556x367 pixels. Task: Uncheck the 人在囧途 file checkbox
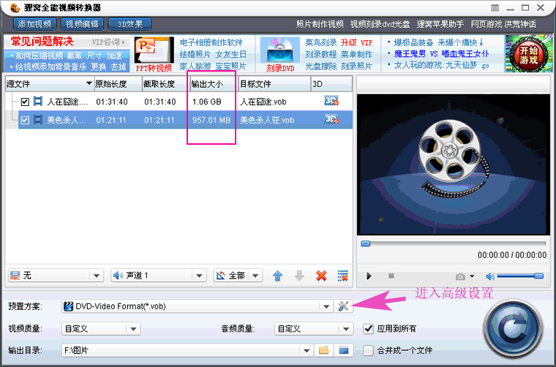pyautogui.click(x=25, y=102)
